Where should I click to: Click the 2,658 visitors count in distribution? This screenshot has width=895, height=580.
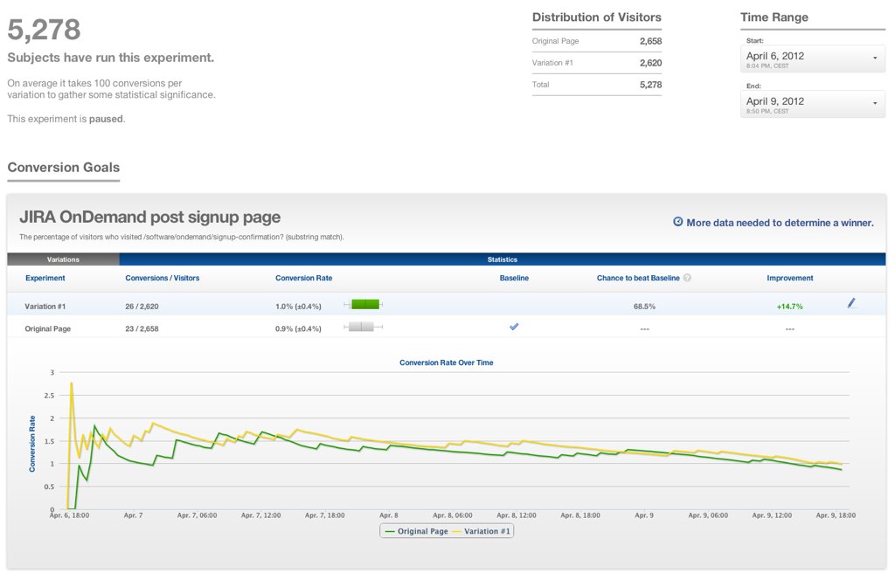coord(650,41)
